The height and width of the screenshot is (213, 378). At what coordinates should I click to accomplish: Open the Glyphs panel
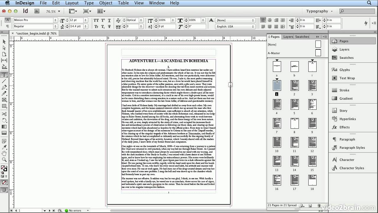tap(344, 70)
